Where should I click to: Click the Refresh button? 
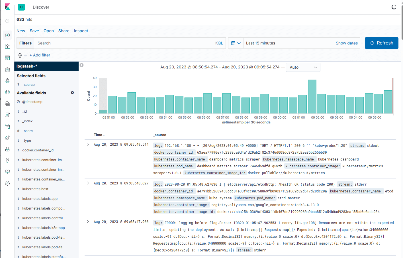pyautogui.click(x=382, y=43)
